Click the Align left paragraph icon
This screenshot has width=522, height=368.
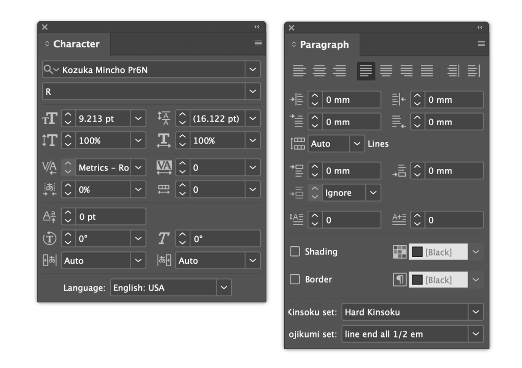[300, 71]
